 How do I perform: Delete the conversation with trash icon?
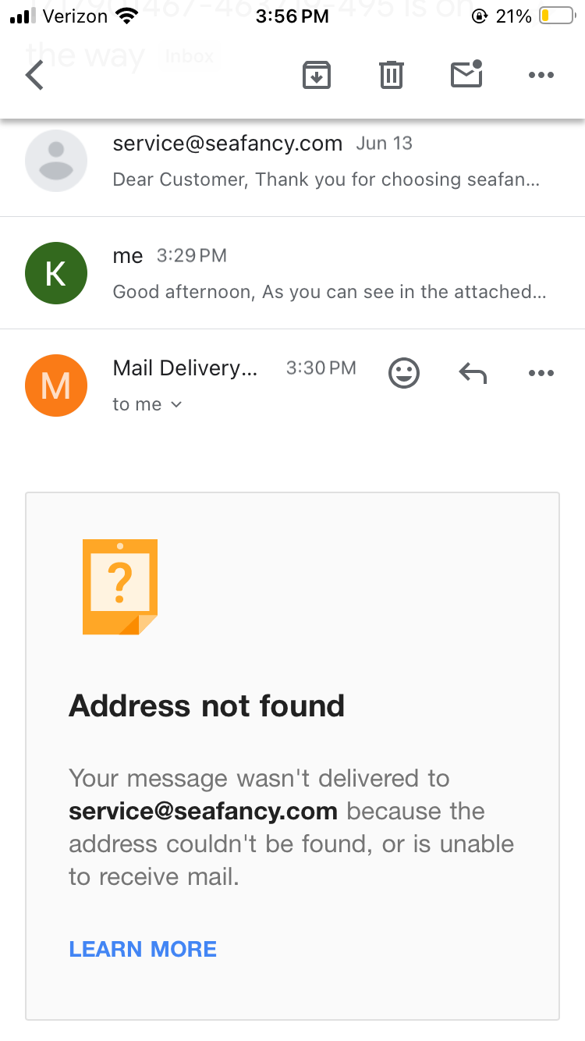[x=391, y=75]
